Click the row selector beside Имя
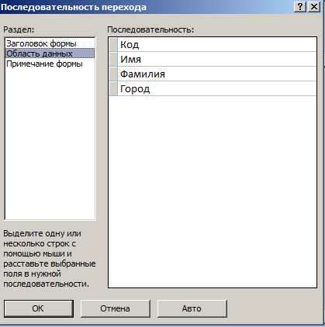Image resolution: width=325 pixels, height=327 pixels. point(113,60)
